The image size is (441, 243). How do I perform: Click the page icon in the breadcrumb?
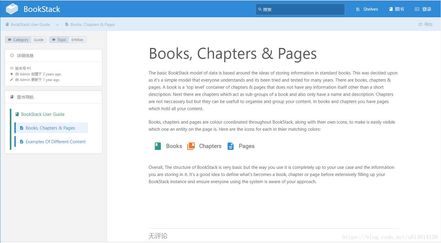point(67,24)
